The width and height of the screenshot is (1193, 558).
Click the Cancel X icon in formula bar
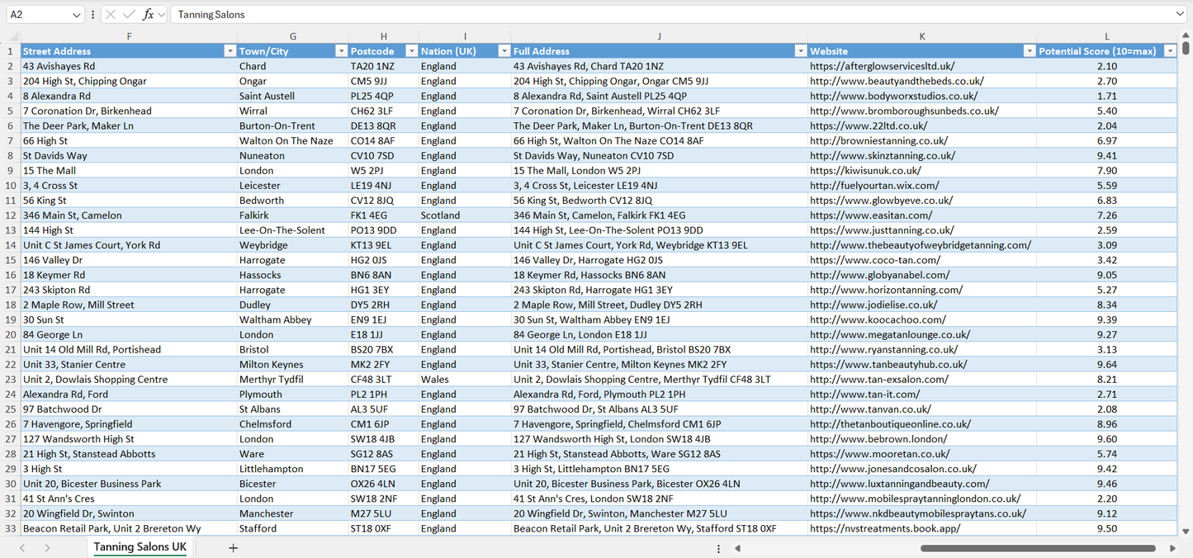[111, 14]
